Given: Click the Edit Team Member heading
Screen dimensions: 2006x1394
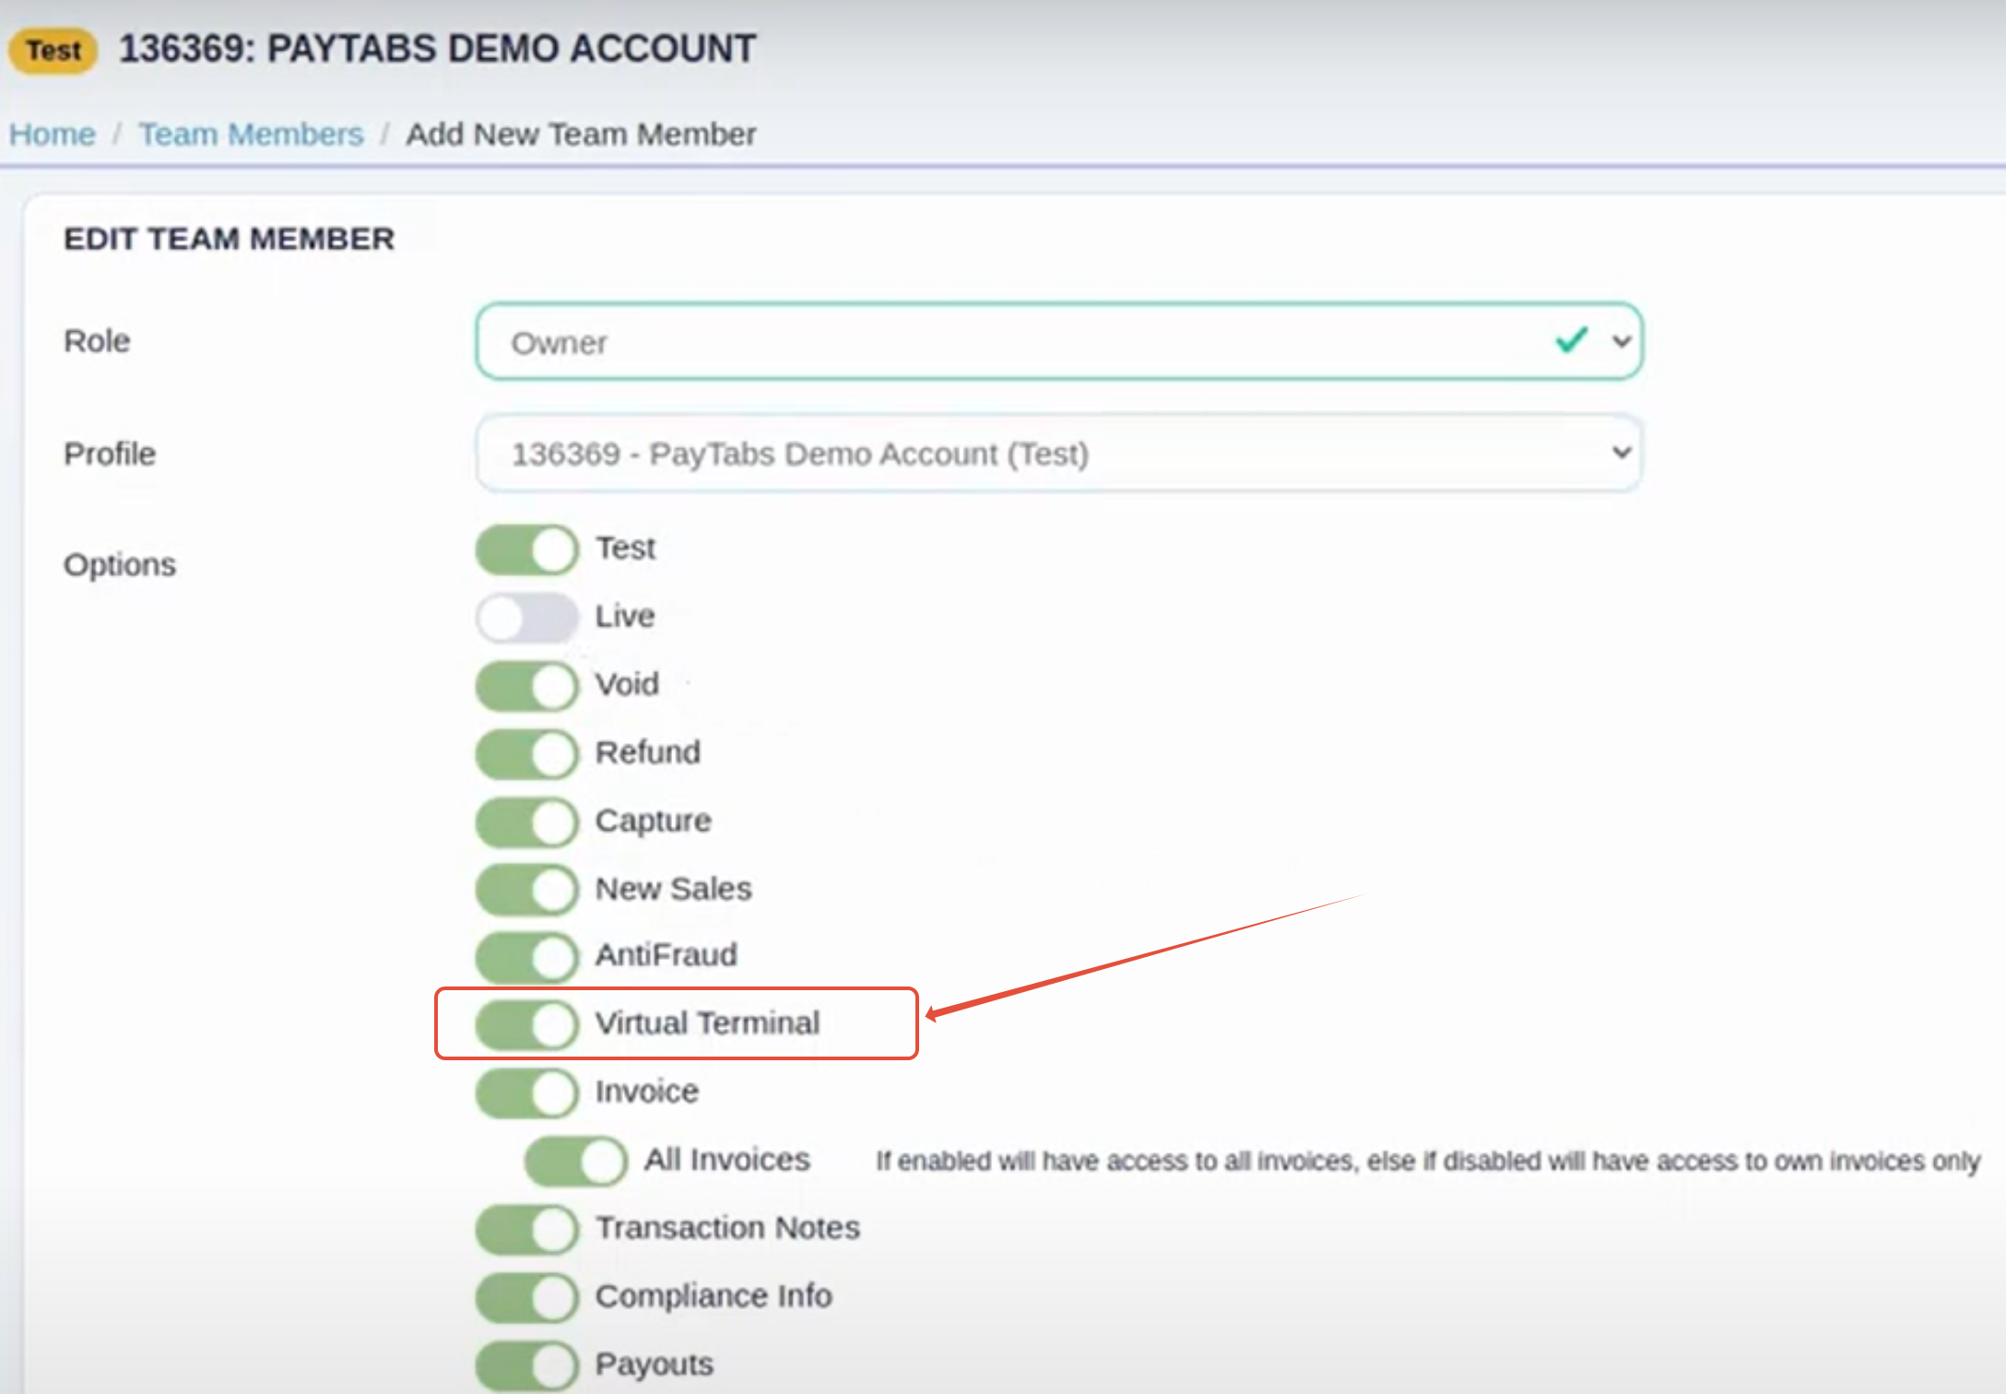Looking at the screenshot, I should point(229,239).
